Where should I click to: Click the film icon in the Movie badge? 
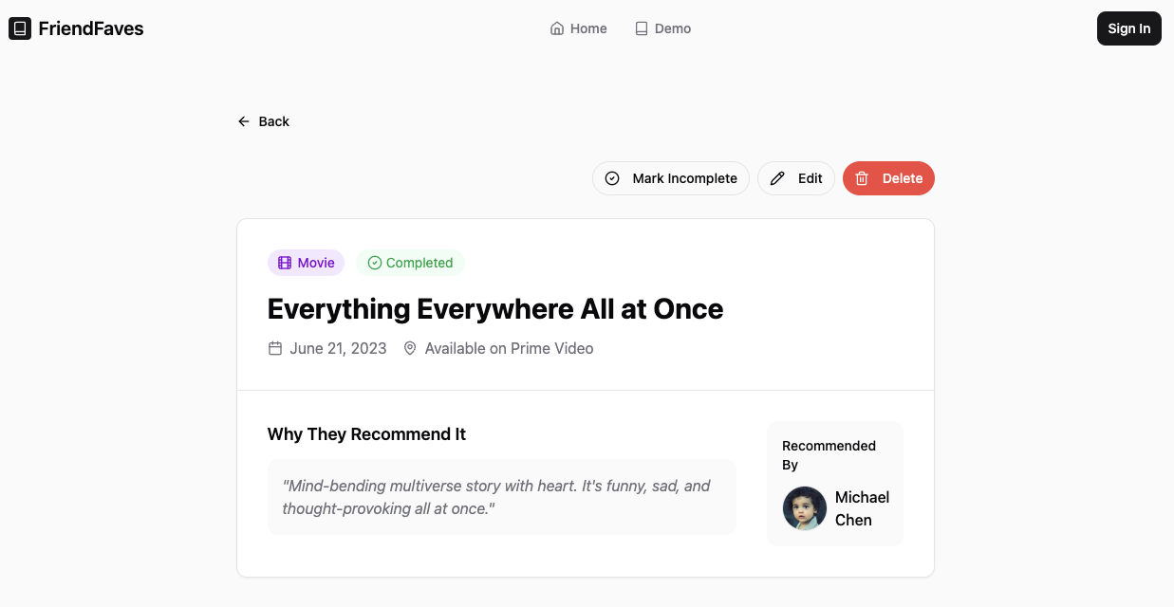285,263
